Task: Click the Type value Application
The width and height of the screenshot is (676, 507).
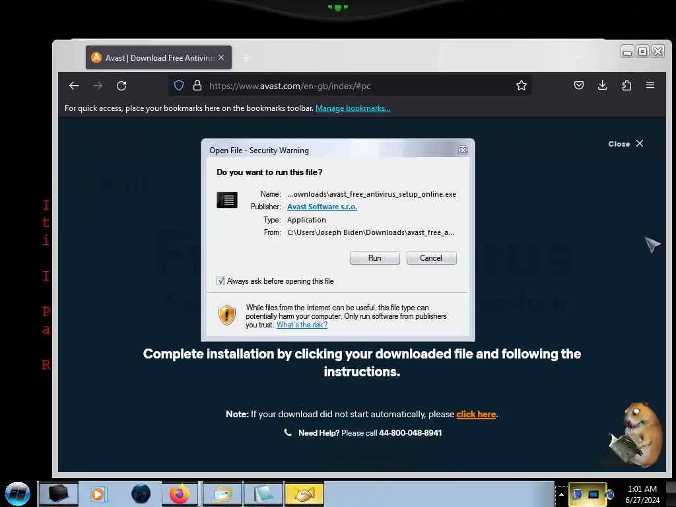Action: (306, 220)
